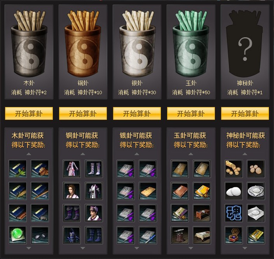The image size is (274, 259).
Task: Select the green jade fortune stick cup
Action: (x=191, y=43)
